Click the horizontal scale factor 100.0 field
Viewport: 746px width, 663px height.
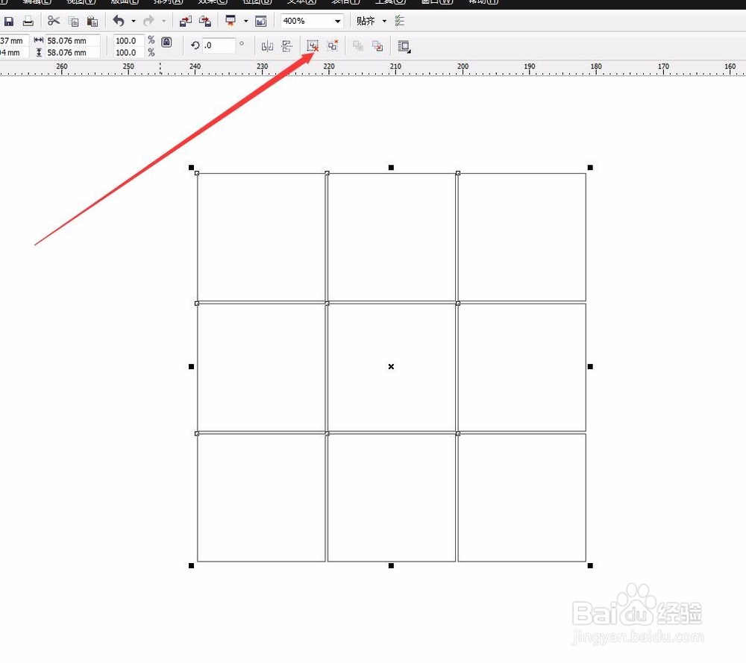(x=129, y=41)
